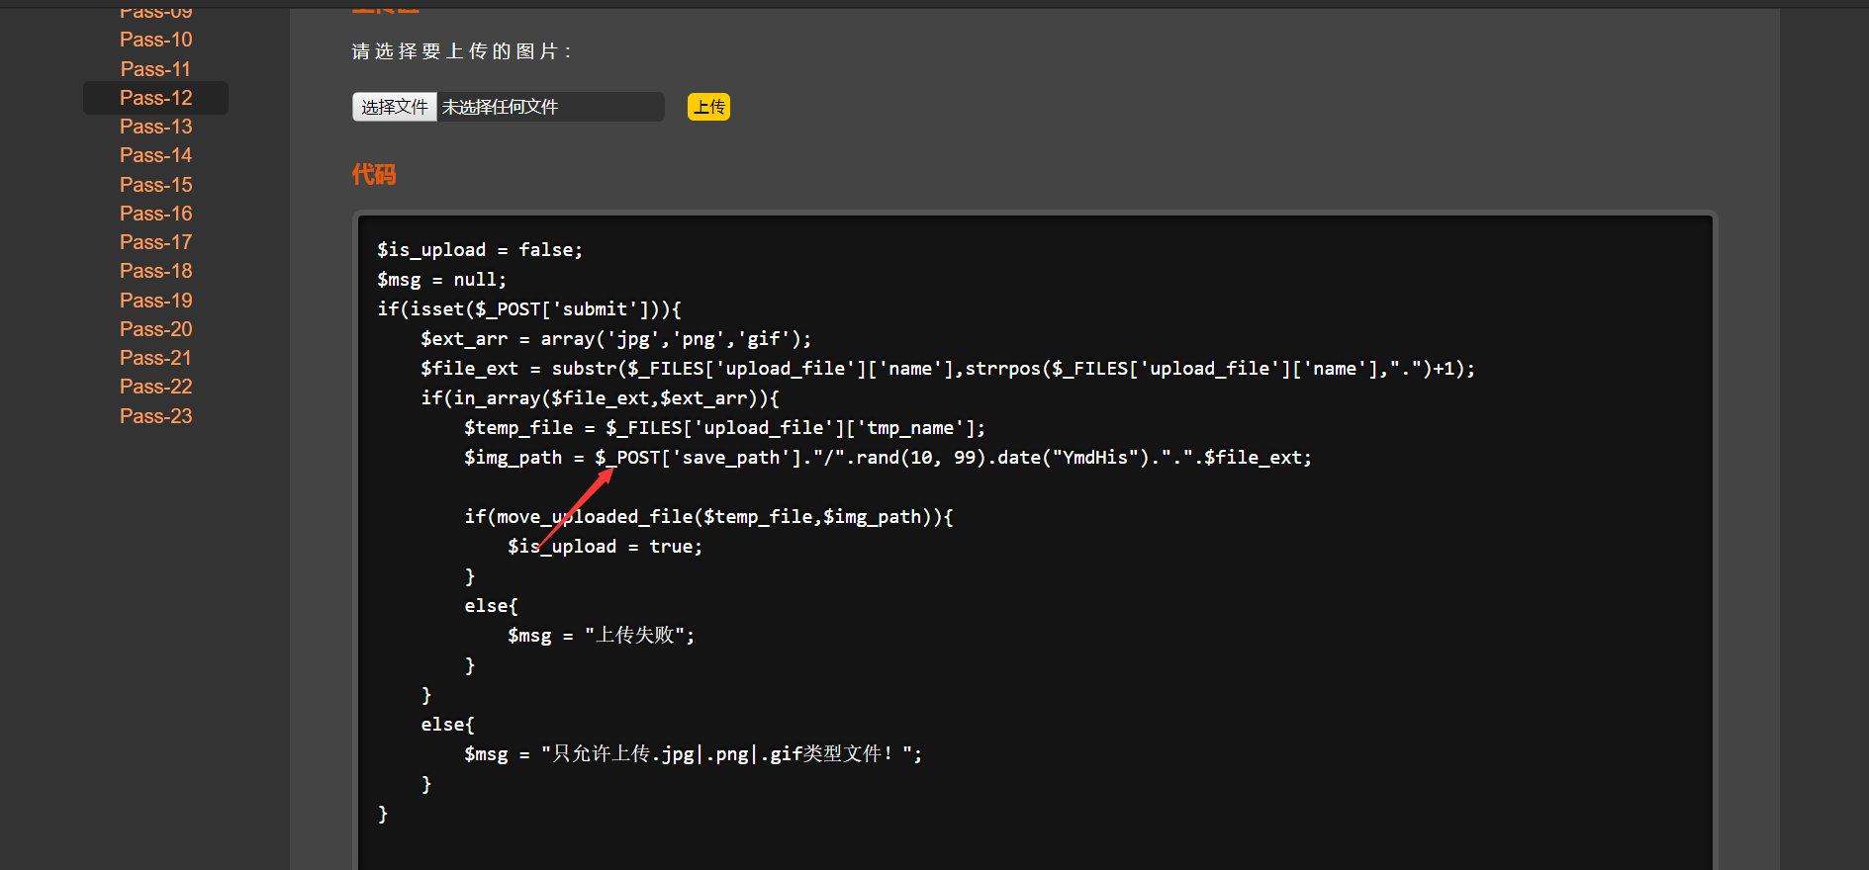The height and width of the screenshot is (870, 1869).
Task: Open Pass-13 from the sidebar
Action: point(155,127)
